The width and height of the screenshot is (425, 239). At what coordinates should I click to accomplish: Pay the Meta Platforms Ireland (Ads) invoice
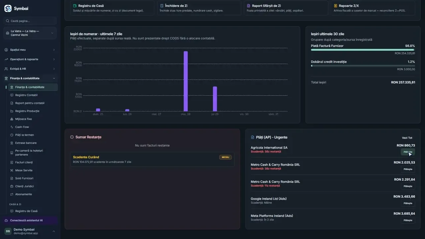click(408, 220)
